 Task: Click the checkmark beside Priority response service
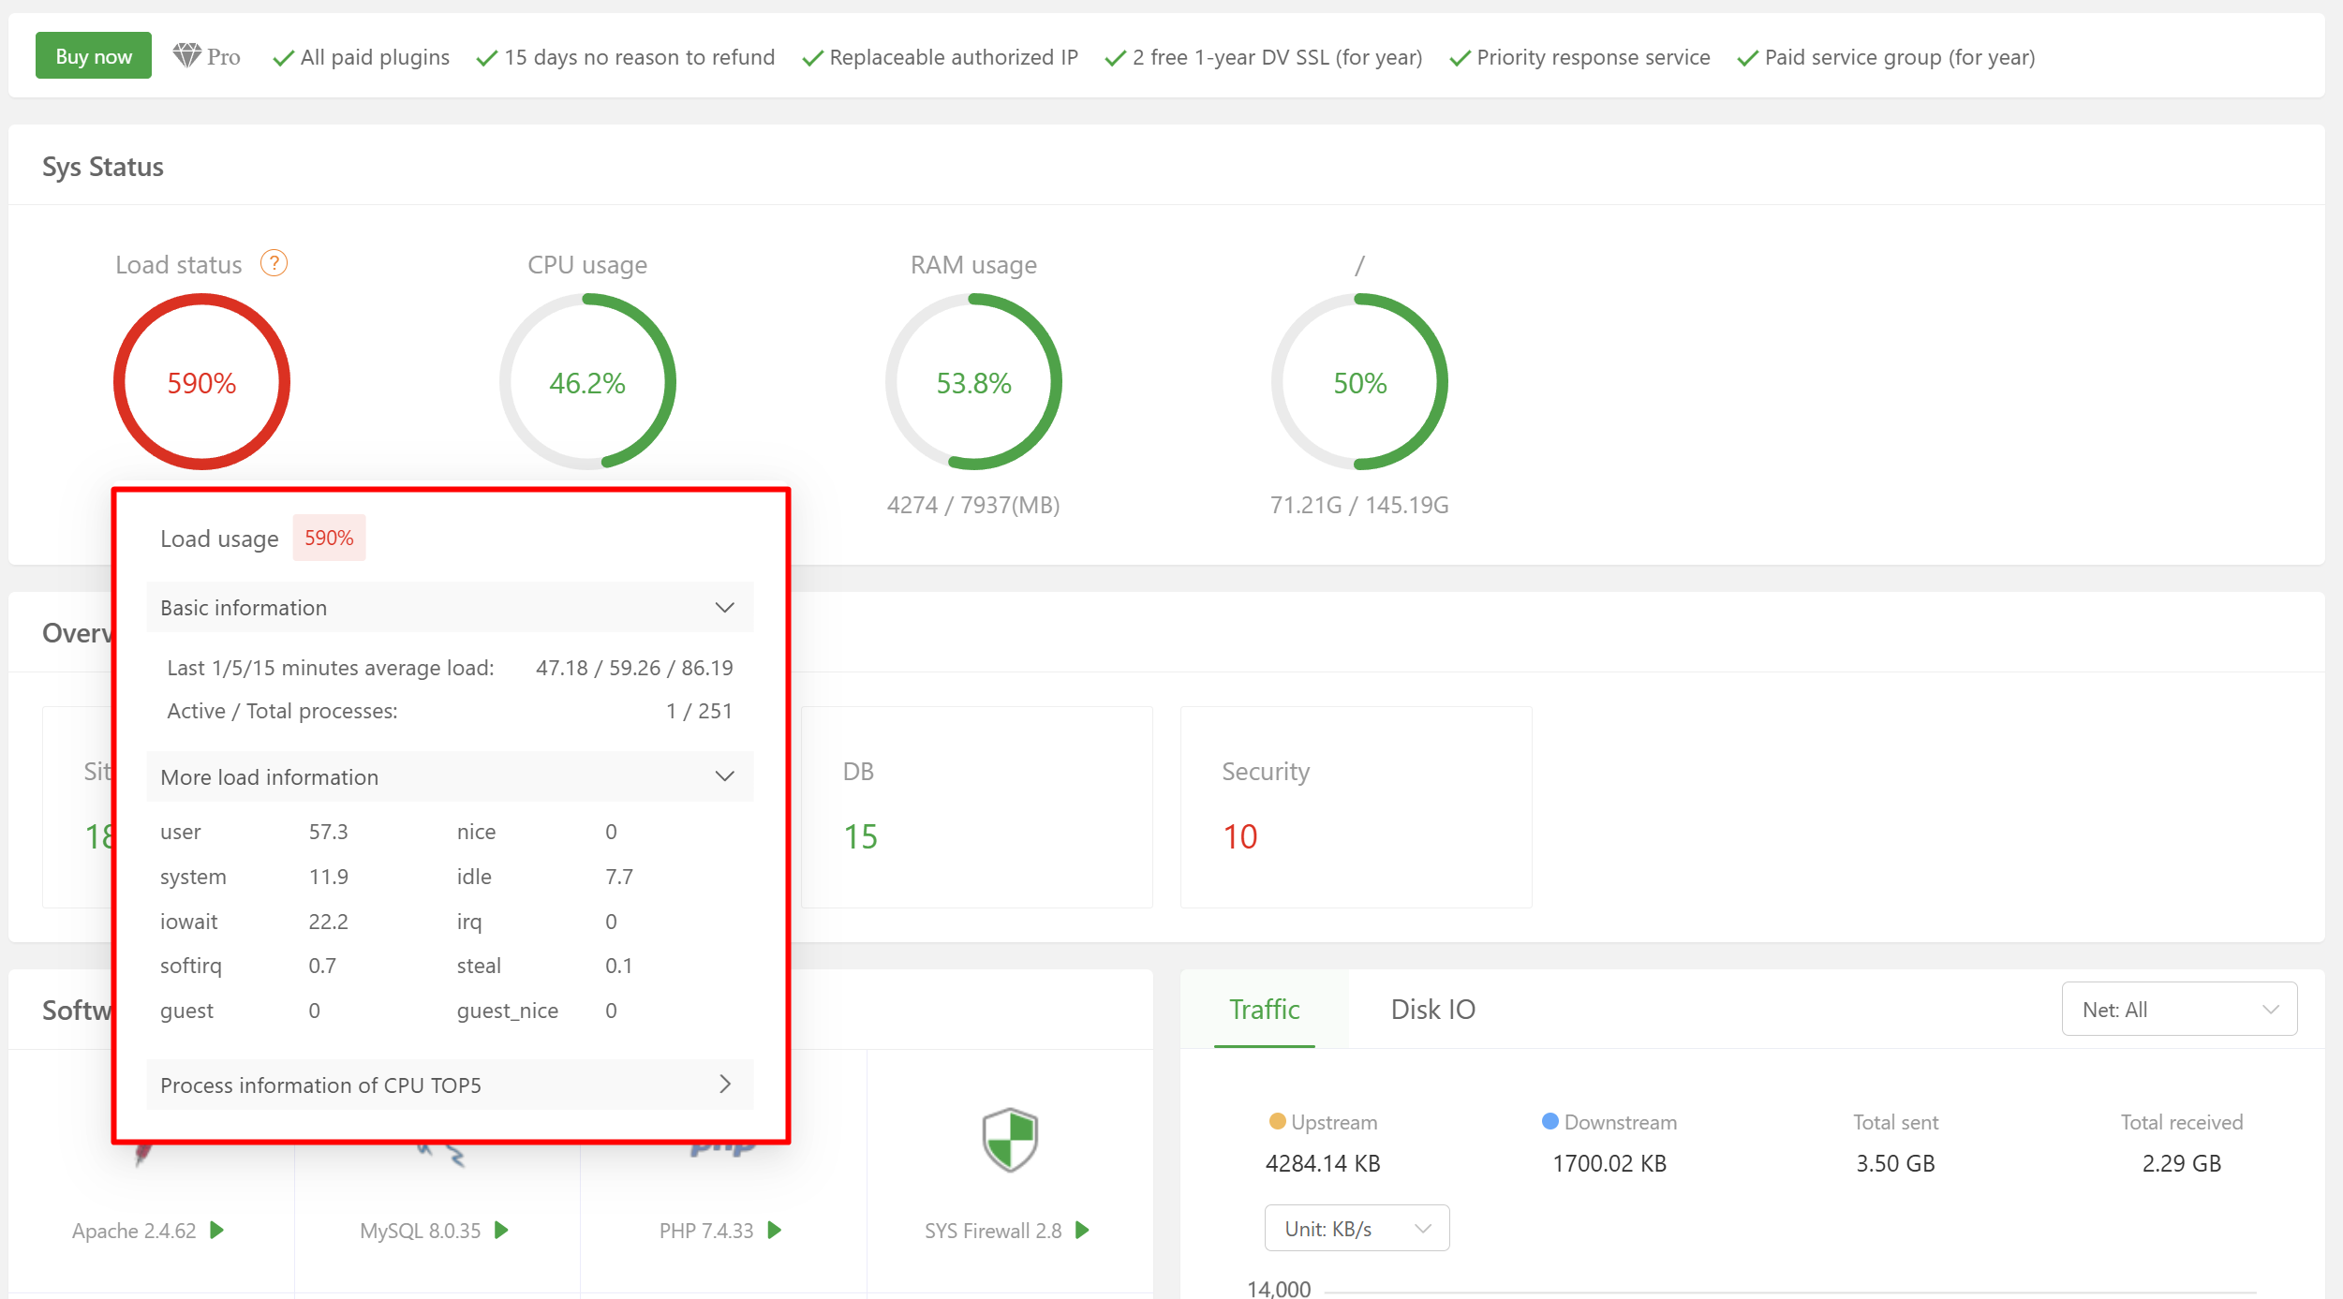pyautogui.click(x=1459, y=57)
